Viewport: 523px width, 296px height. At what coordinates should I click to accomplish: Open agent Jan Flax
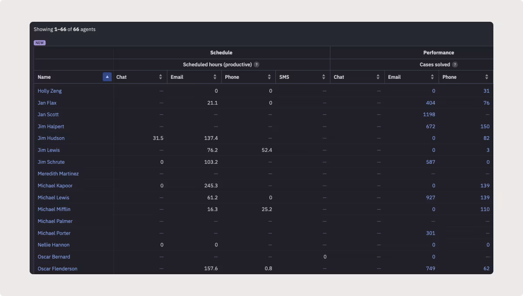[x=47, y=103]
